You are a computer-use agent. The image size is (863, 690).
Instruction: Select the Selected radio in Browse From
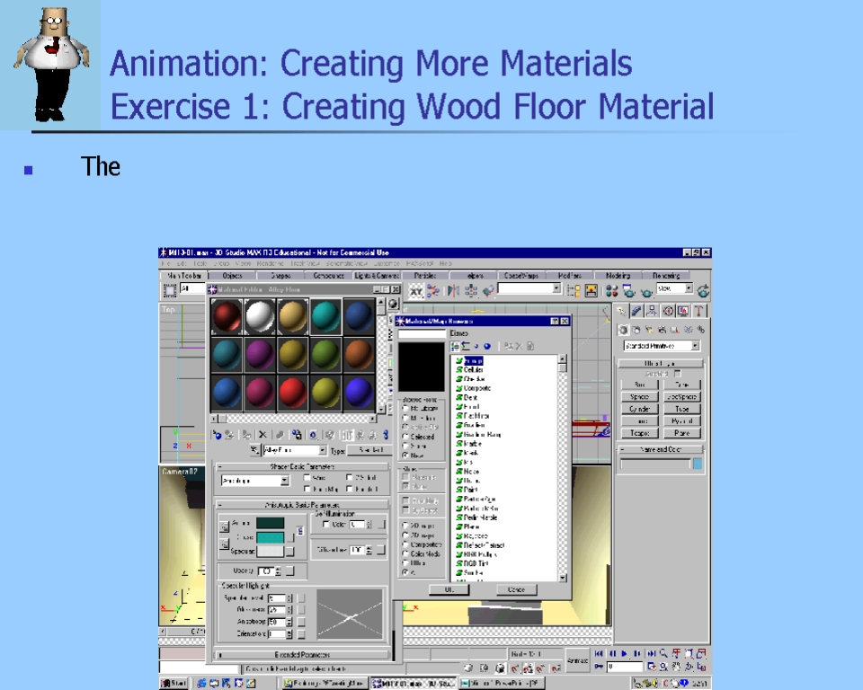coord(405,437)
